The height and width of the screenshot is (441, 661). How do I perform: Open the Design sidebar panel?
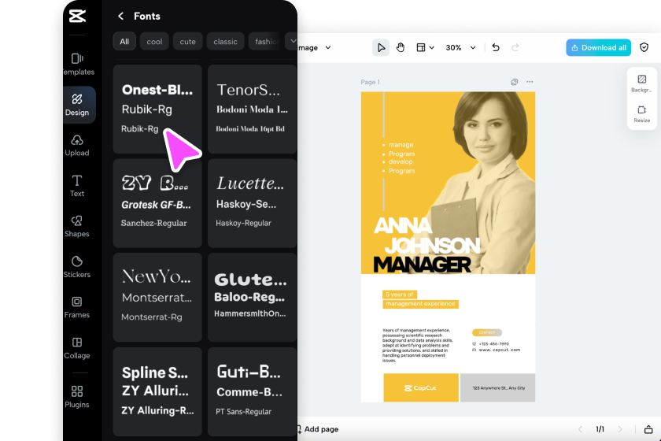[x=77, y=105]
